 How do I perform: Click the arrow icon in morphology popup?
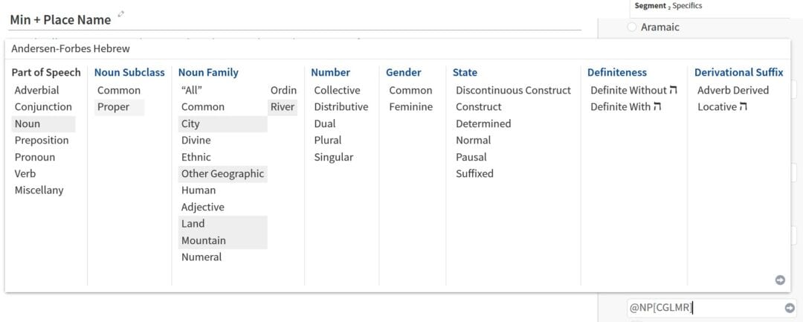(780, 280)
